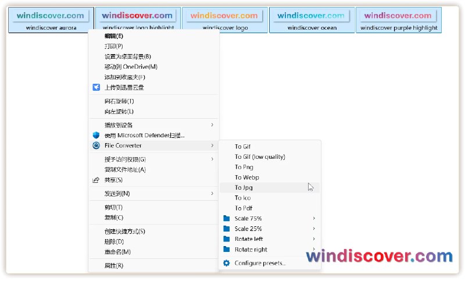Select To Jpg conversion
Screen dimensions: 465x281
(x=270, y=187)
